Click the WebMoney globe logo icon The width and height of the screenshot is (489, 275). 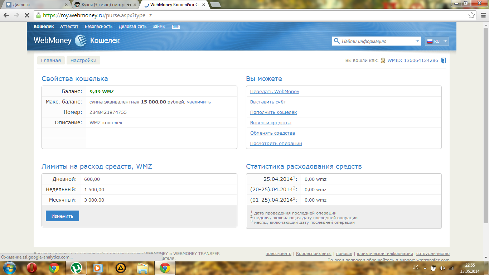[81, 40]
